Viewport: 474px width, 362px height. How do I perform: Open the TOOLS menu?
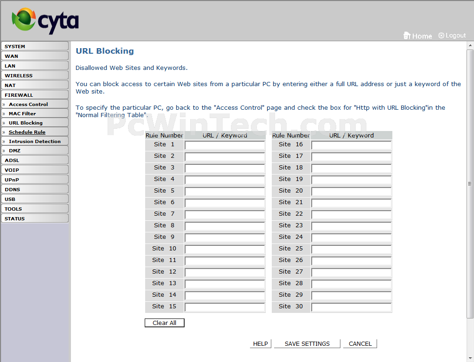(35, 209)
